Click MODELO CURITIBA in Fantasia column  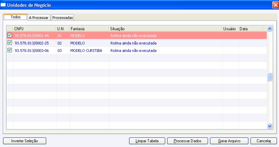(x=86, y=50)
